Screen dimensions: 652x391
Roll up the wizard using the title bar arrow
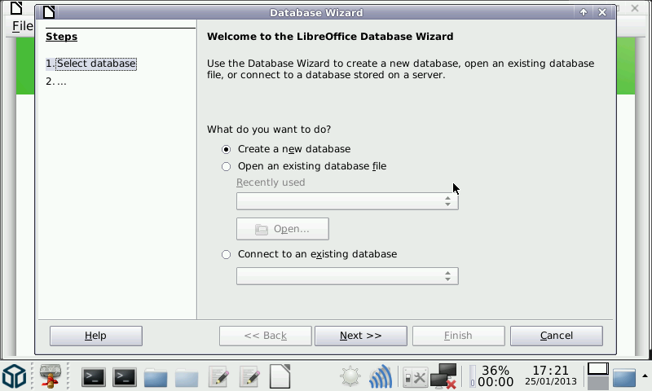584,12
